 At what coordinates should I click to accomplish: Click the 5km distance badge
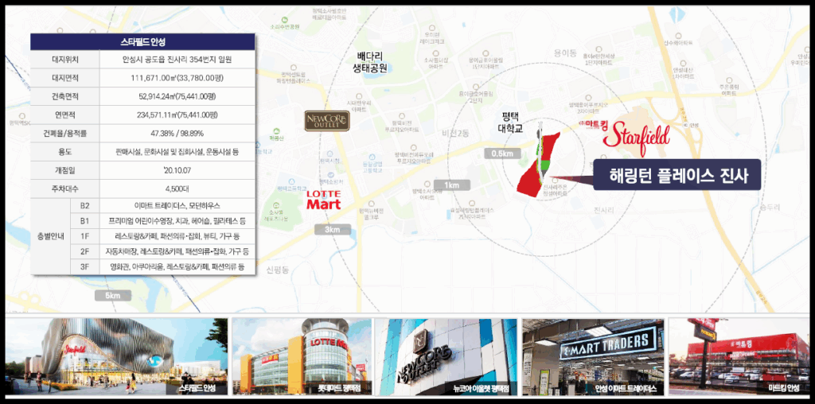tap(113, 296)
